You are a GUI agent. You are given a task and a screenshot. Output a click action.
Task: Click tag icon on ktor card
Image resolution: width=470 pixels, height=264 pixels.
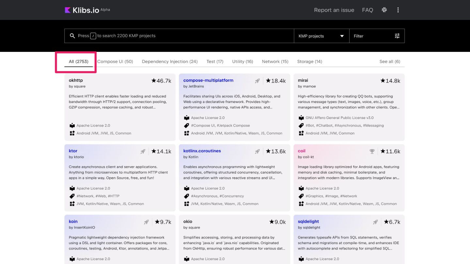pos(72,196)
